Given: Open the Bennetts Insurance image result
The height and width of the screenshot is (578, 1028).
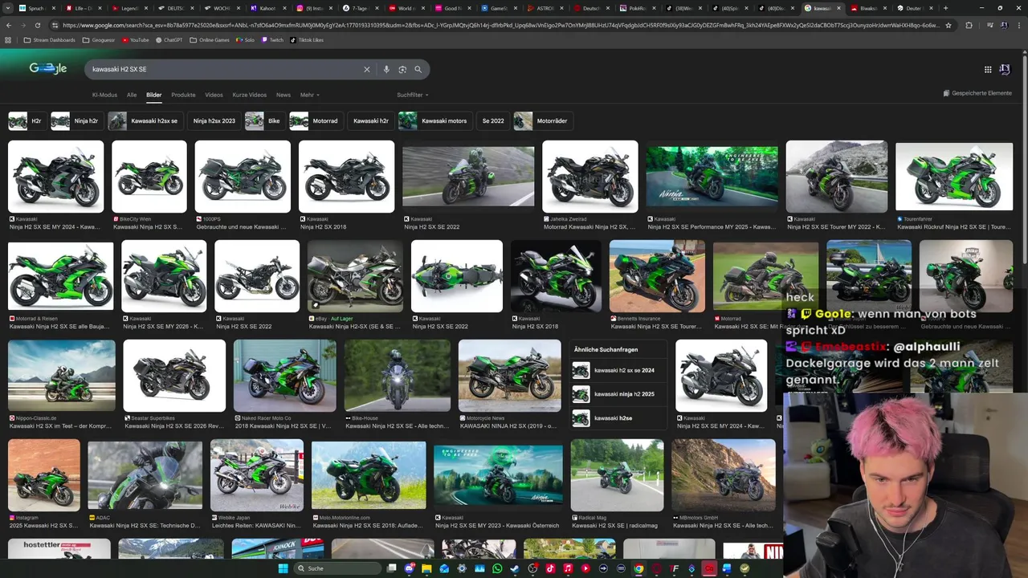Looking at the screenshot, I should [x=657, y=276].
